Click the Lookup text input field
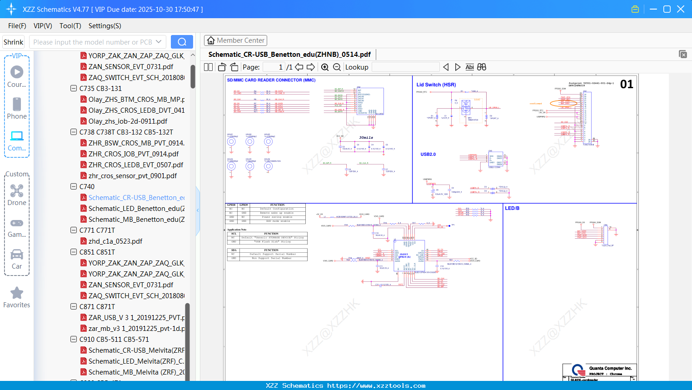 click(405, 67)
